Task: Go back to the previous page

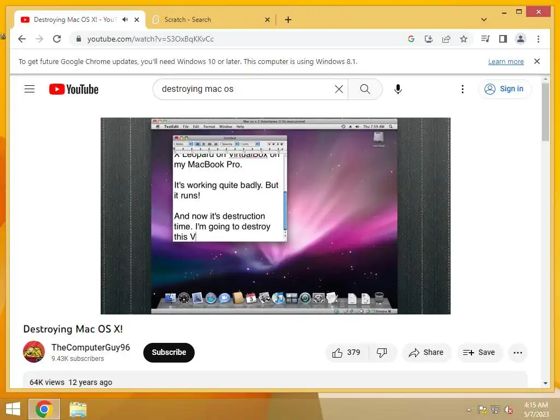Action: pos(22,39)
